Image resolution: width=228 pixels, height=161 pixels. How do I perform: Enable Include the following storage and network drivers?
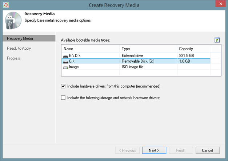[63, 97]
